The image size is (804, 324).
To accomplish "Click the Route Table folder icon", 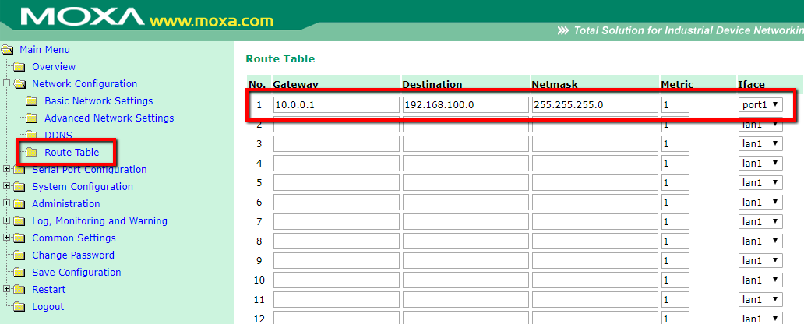I will (x=31, y=153).
